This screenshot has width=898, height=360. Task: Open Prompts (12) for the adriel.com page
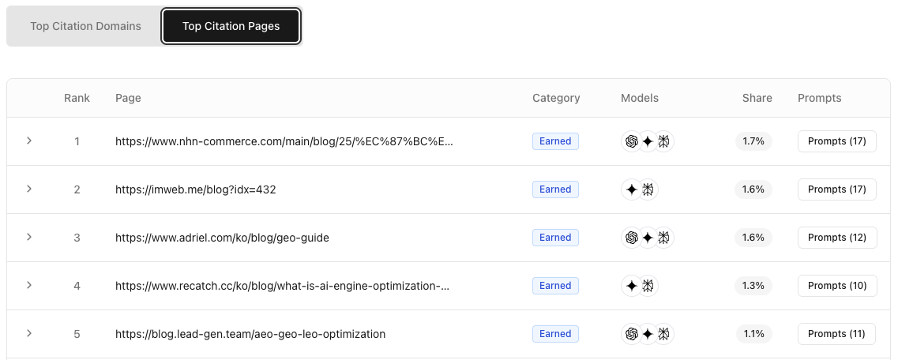coord(836,238)
